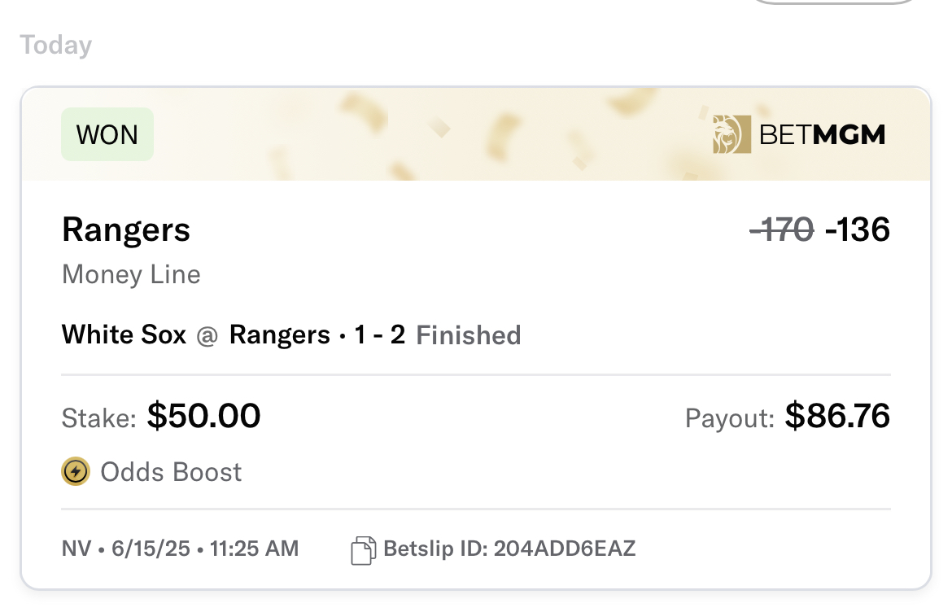Screen dimensions: 952x612
Task: Click the Betslip ID 204ADD6EAZ text
Action: [x=509, y=549]
